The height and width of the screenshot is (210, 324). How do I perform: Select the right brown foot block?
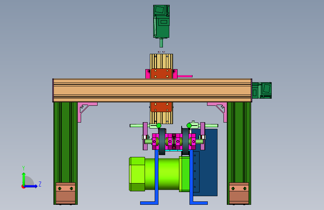(239, 193)
